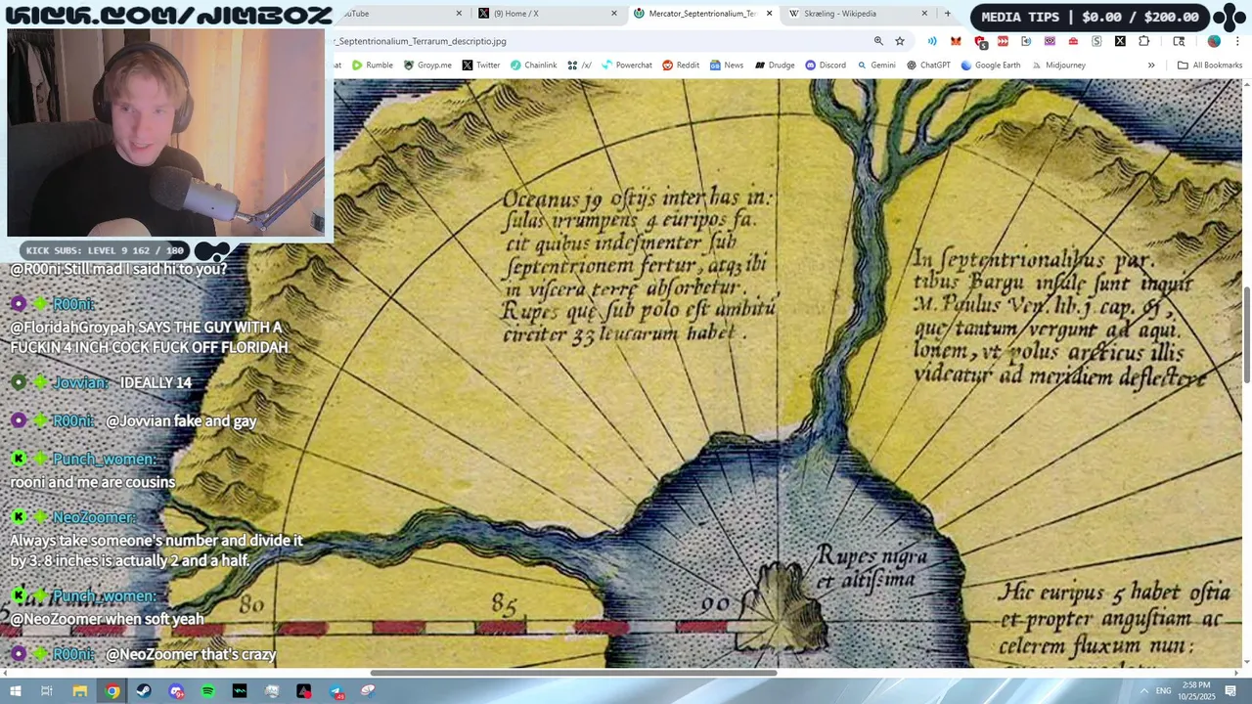Open the Groyp.me bookmark
The height and width of the screenshot is (704, 1252).
point(427,66)
